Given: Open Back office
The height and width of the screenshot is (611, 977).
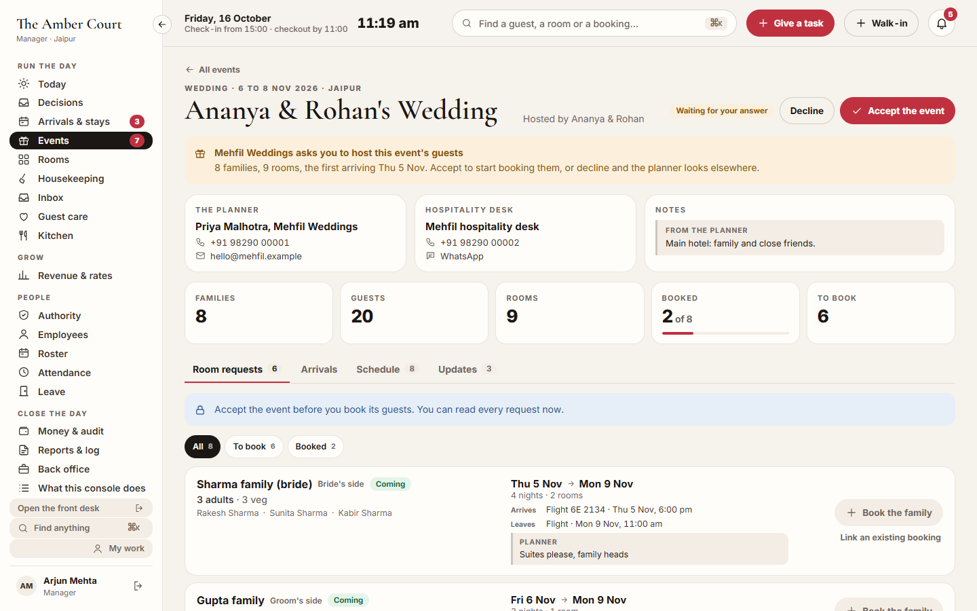Looking at the screenshot, I should tap(81, 469).
